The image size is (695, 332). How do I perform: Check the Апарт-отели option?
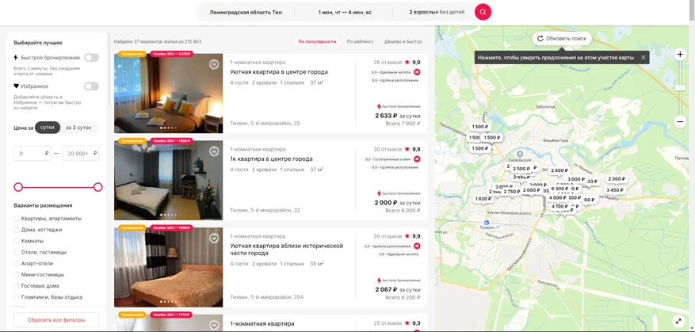17,263
